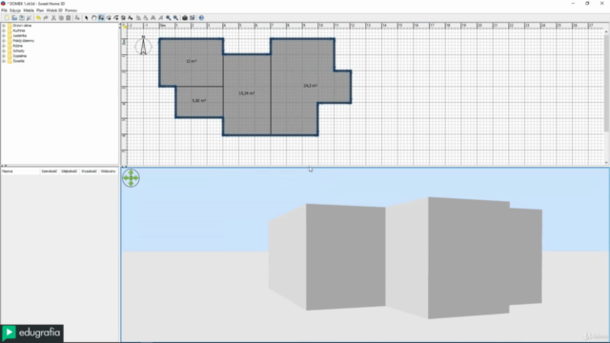Click the Create video icon
This screenshot has width=610, height=343.
coord(193,18)
